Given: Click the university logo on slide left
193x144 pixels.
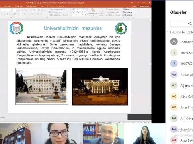Looking at the screenshot, I should click(16, 28).
